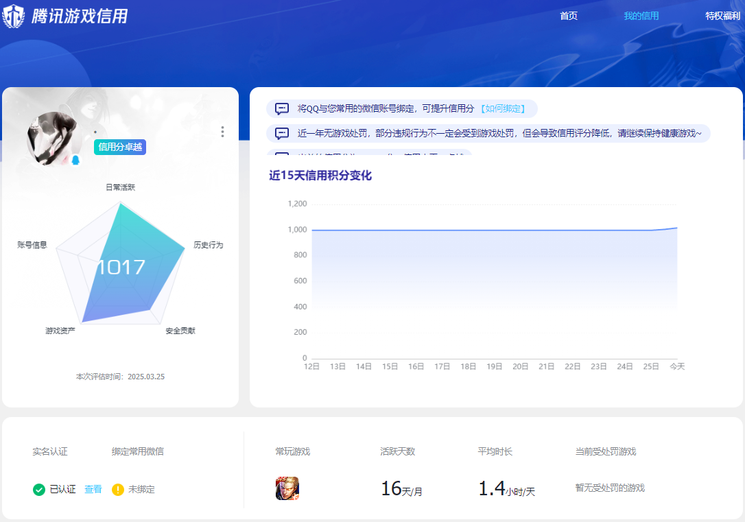Click the 1,000 y-axis value
The width and height of the screenshot is (745, 522).
298,229
